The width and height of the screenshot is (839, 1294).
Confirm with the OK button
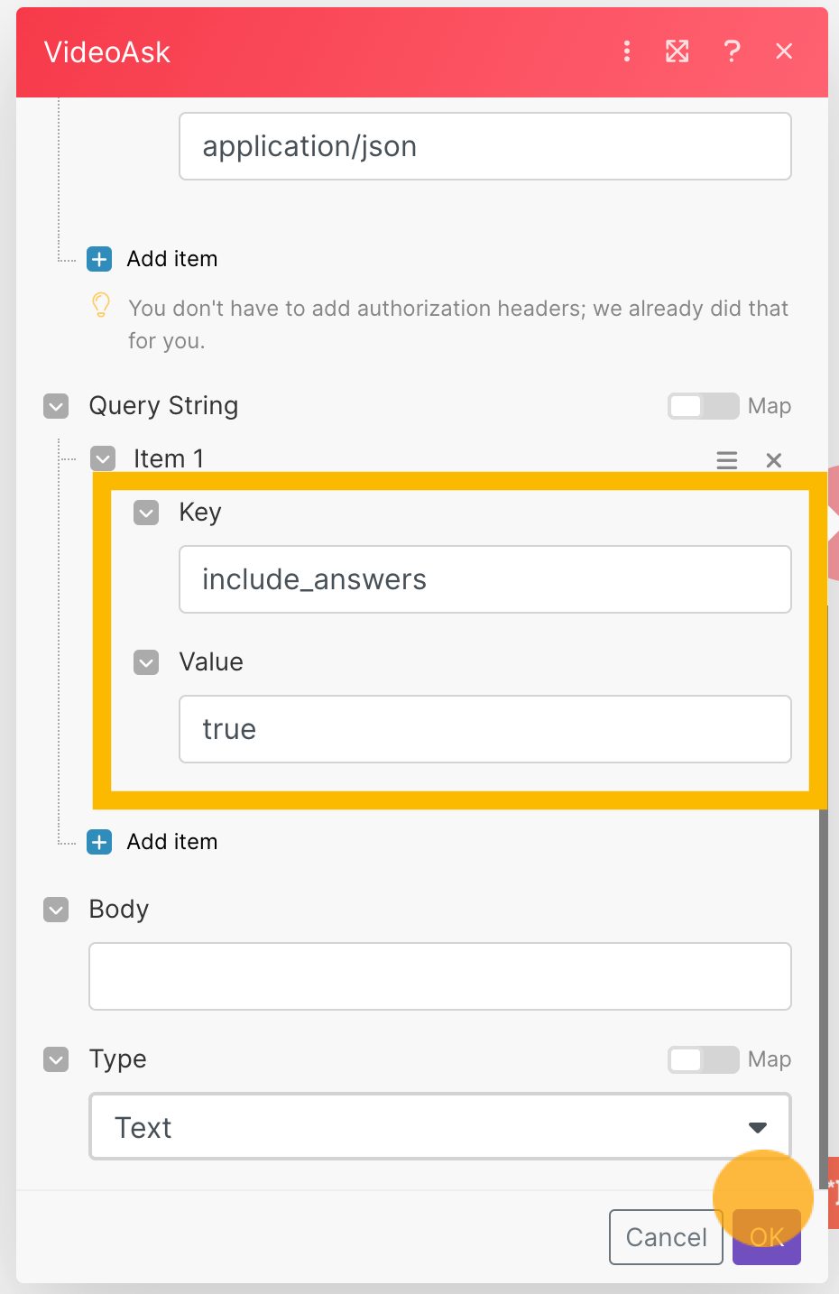point(767,1237)
